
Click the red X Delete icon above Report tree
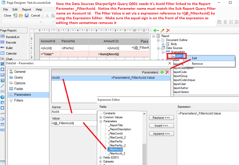(x=168, y=30)
